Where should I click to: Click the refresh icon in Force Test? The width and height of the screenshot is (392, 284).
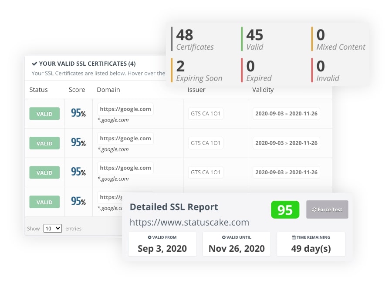[314, 210]
